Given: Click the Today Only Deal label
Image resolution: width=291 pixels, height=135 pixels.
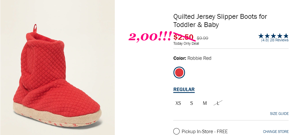Looking at the screenshot, I should 186,43.
